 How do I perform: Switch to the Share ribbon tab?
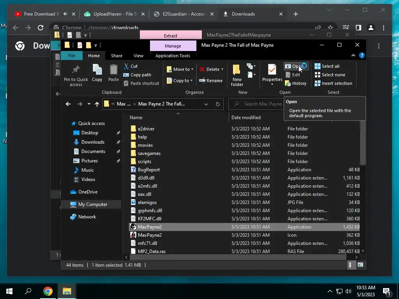(117, 55)
